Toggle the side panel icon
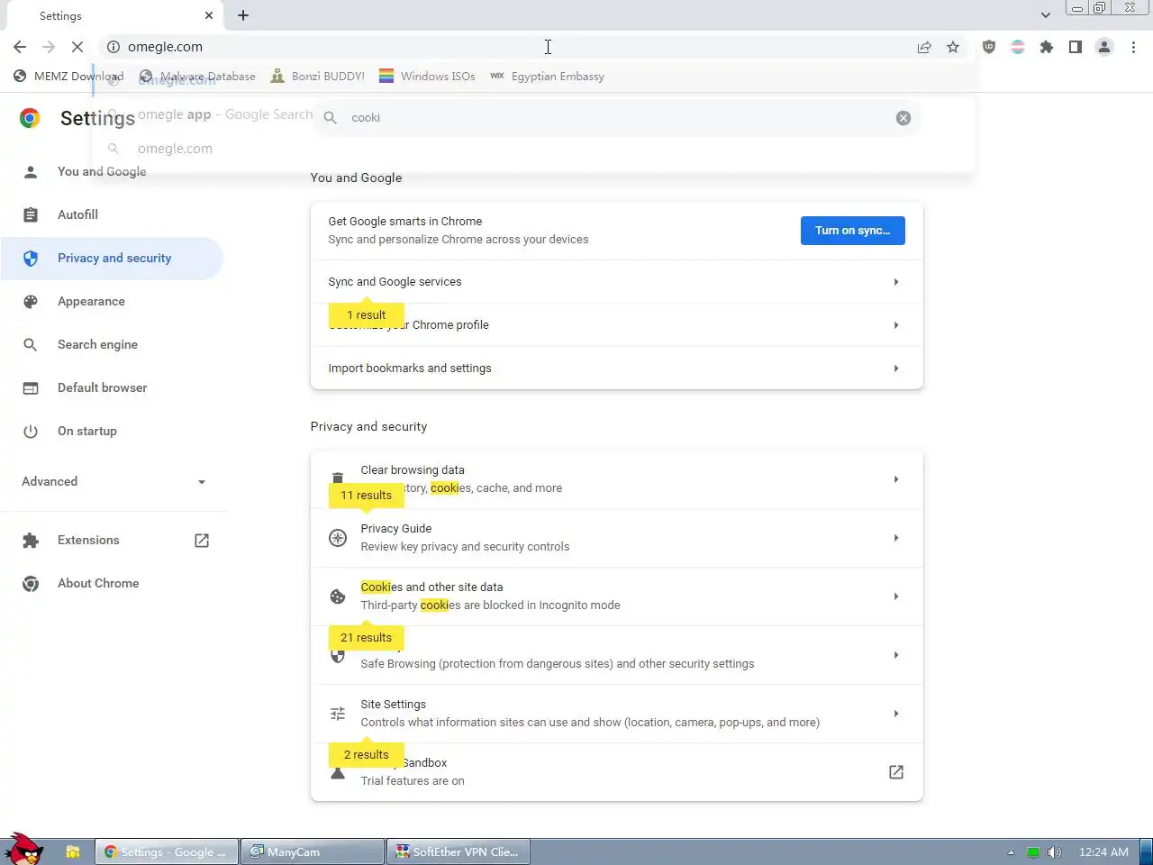This screenshot has width=1153, height=865. click(1076, 47)
